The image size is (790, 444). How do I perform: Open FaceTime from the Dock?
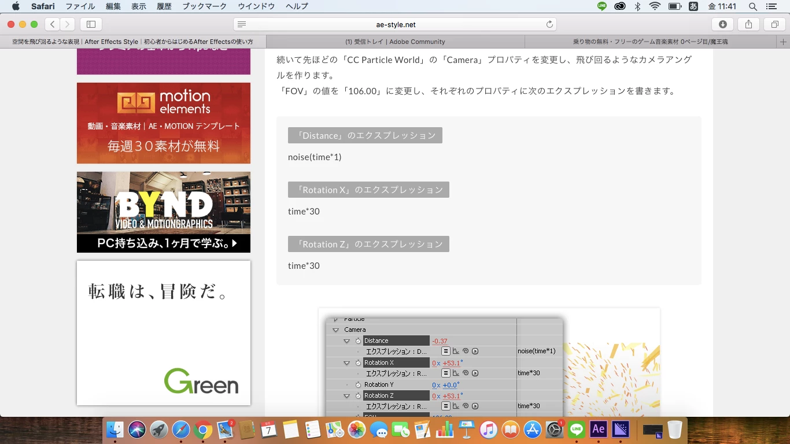coord(401,430)
